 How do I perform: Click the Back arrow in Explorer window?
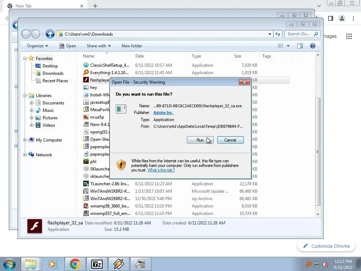pyautogui.click(x=26, y=34)
